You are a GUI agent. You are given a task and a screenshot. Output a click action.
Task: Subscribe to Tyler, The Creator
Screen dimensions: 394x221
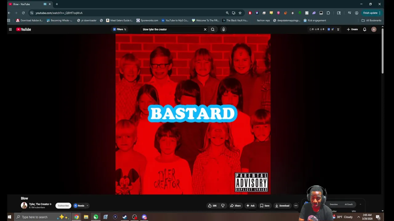tap(63, 206)
